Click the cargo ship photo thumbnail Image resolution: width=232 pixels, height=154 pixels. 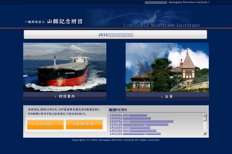point(65,67)
